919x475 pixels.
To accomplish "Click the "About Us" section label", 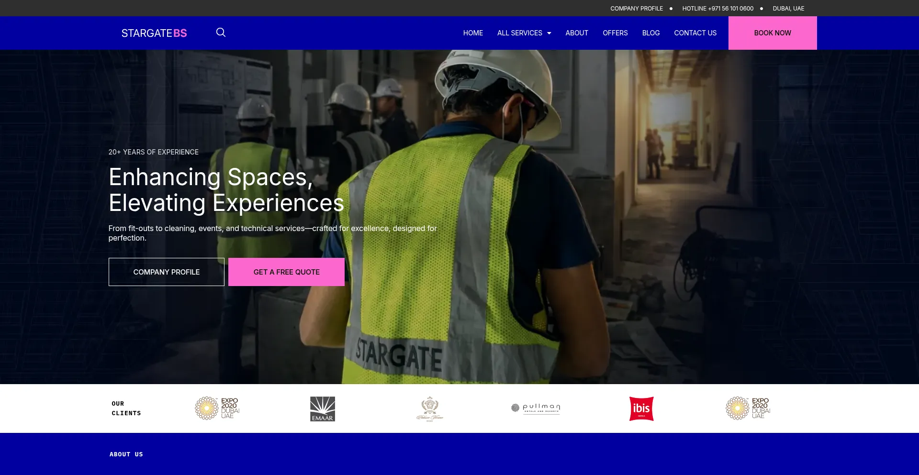I will 126,454.
